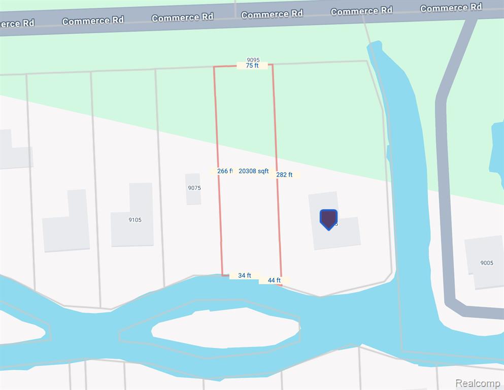The image size is (504, 390).
Task: Select the 34 ft waterfront measurement
Action: click(245, 276)
